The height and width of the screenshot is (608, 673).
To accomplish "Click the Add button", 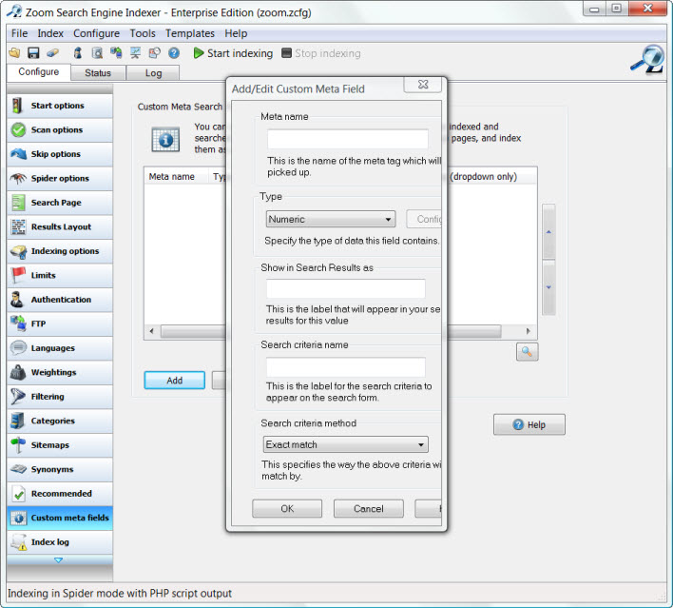I will click(x=175, y=381).
